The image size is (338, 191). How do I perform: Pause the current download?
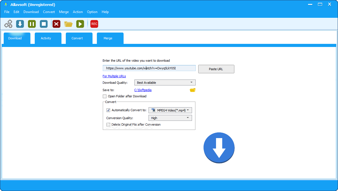tap(32, 24)
